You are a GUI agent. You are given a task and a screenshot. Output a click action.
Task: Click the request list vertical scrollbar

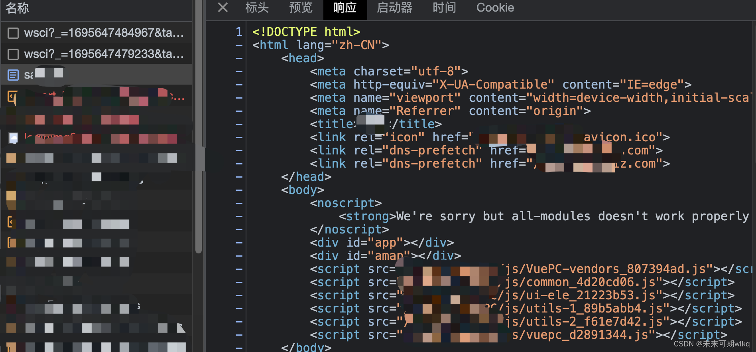[x=199, y=128]
